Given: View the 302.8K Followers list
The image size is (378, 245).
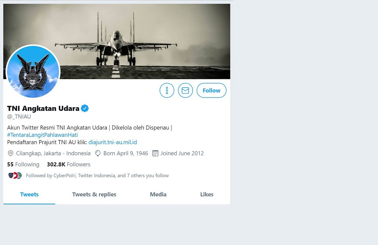Looking at the screenshot, I should pyautogui.click(x=69, y=164).
